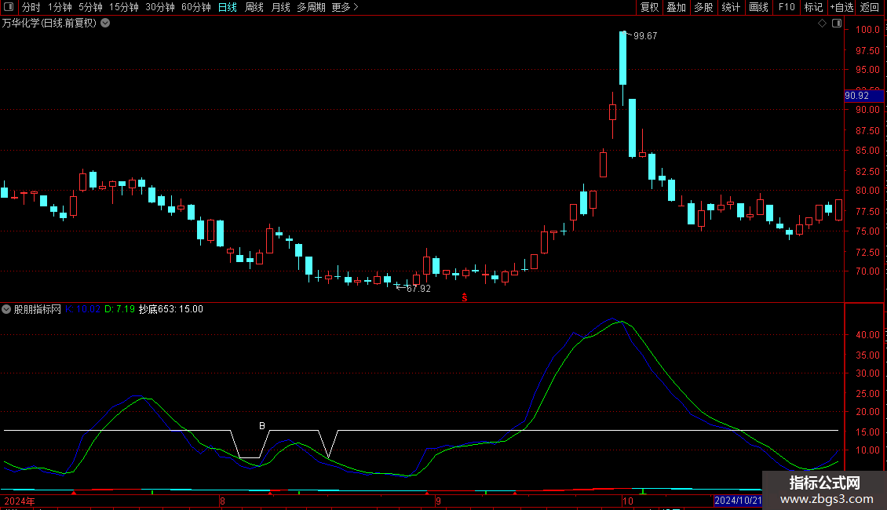Select the 15分钟 period tab

click(x=124, y=7)
